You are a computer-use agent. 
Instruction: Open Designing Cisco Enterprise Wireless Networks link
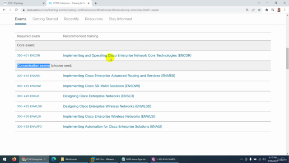[x=107, y=106]
